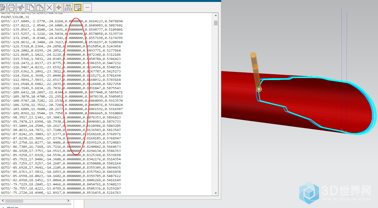The width and height of the screenshot is (378, 208).
Task: Click the line starting GOTO/-108.9707
Action: click(62, 101)
